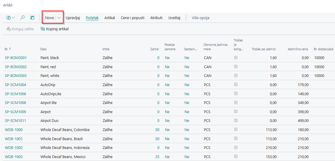Toggle cost adjusted checkbox for Whole Decaf Beans, Mexico
The height and width of the screenshot is (161, 335).
236,157
